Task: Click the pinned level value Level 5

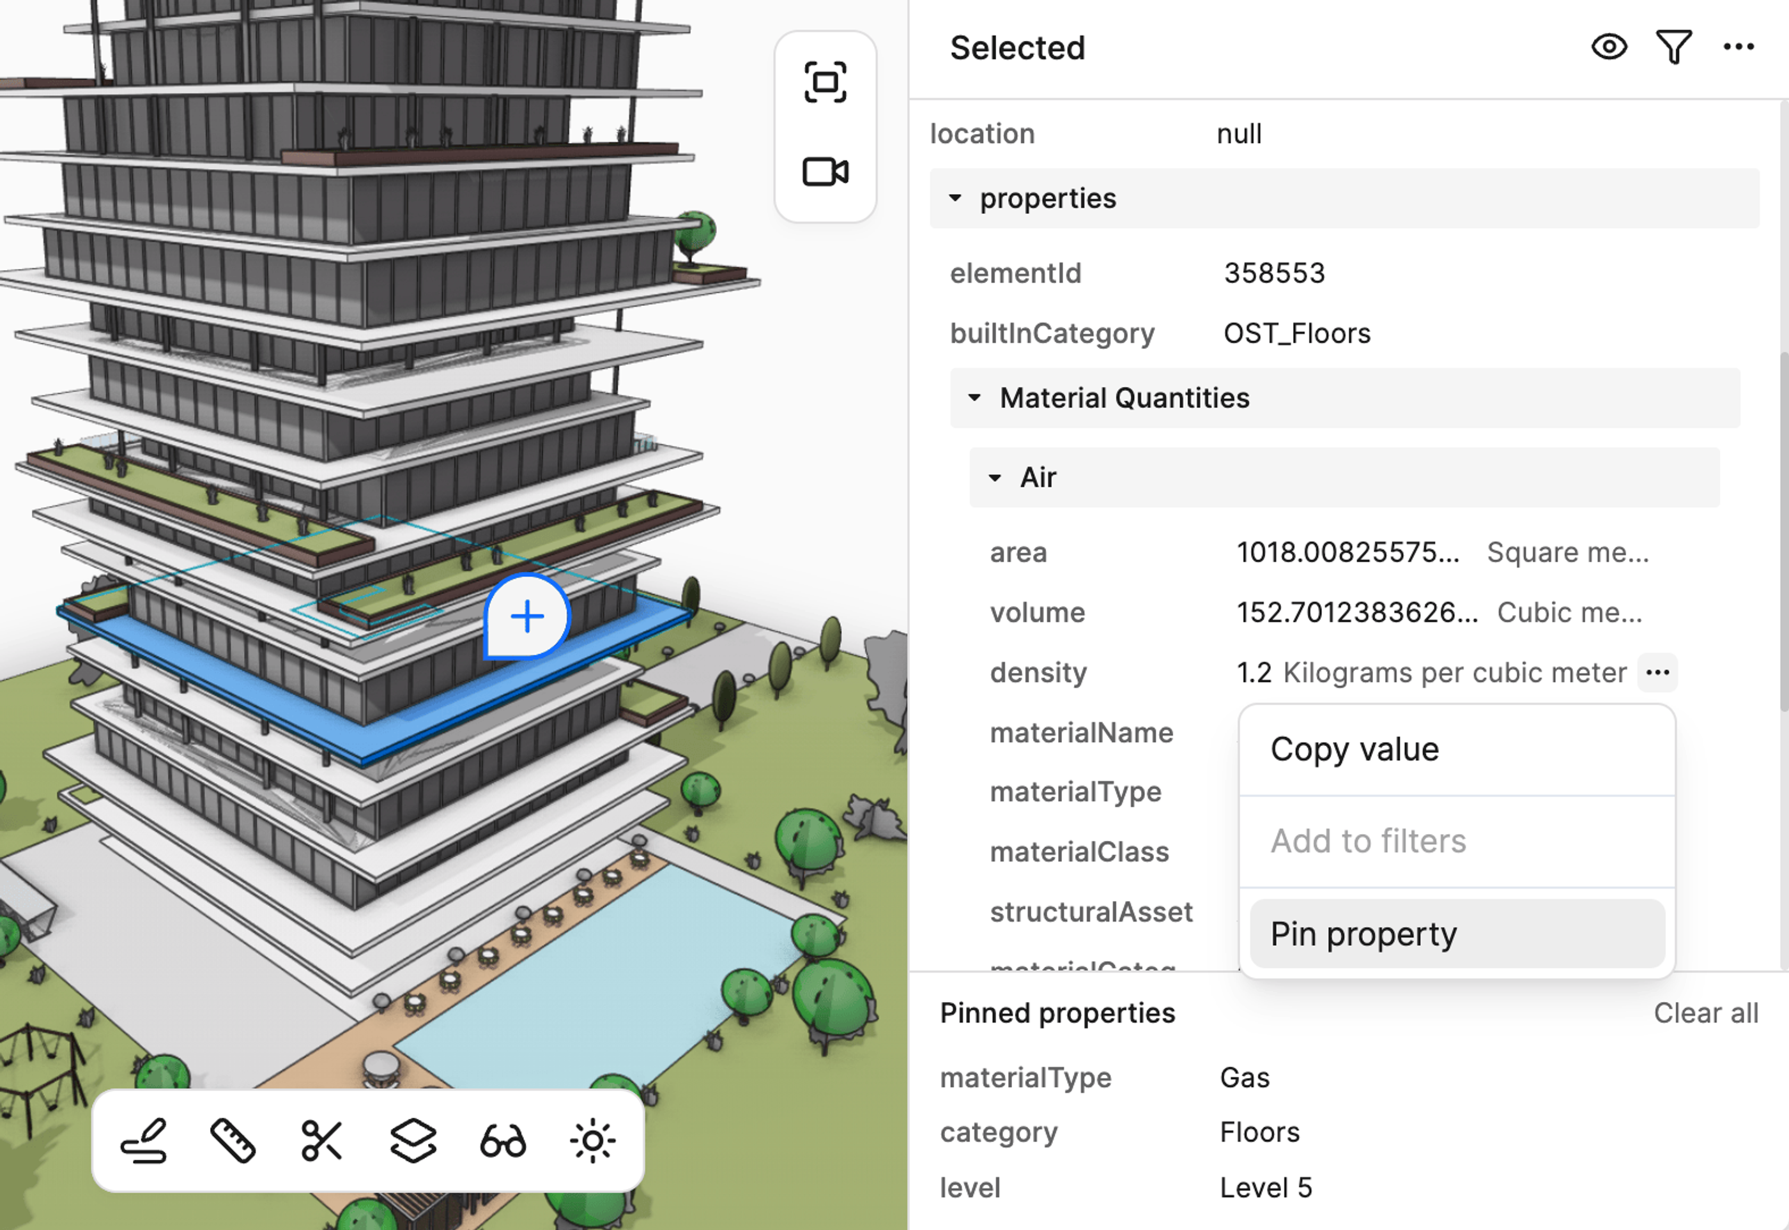Action: pyautogui.click(x=1266, y=1188)
